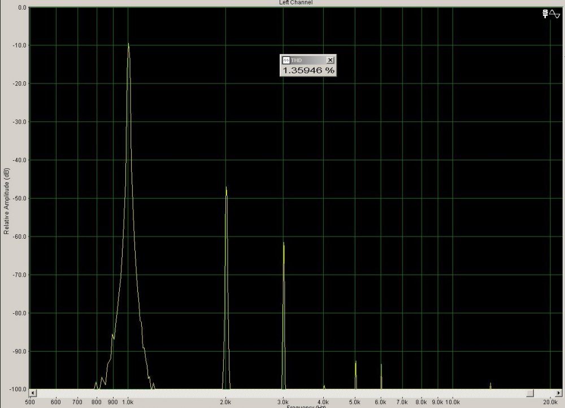Click the 1.35946 % THD value readout
Screen dimensions: 565x408
point(308,71)
